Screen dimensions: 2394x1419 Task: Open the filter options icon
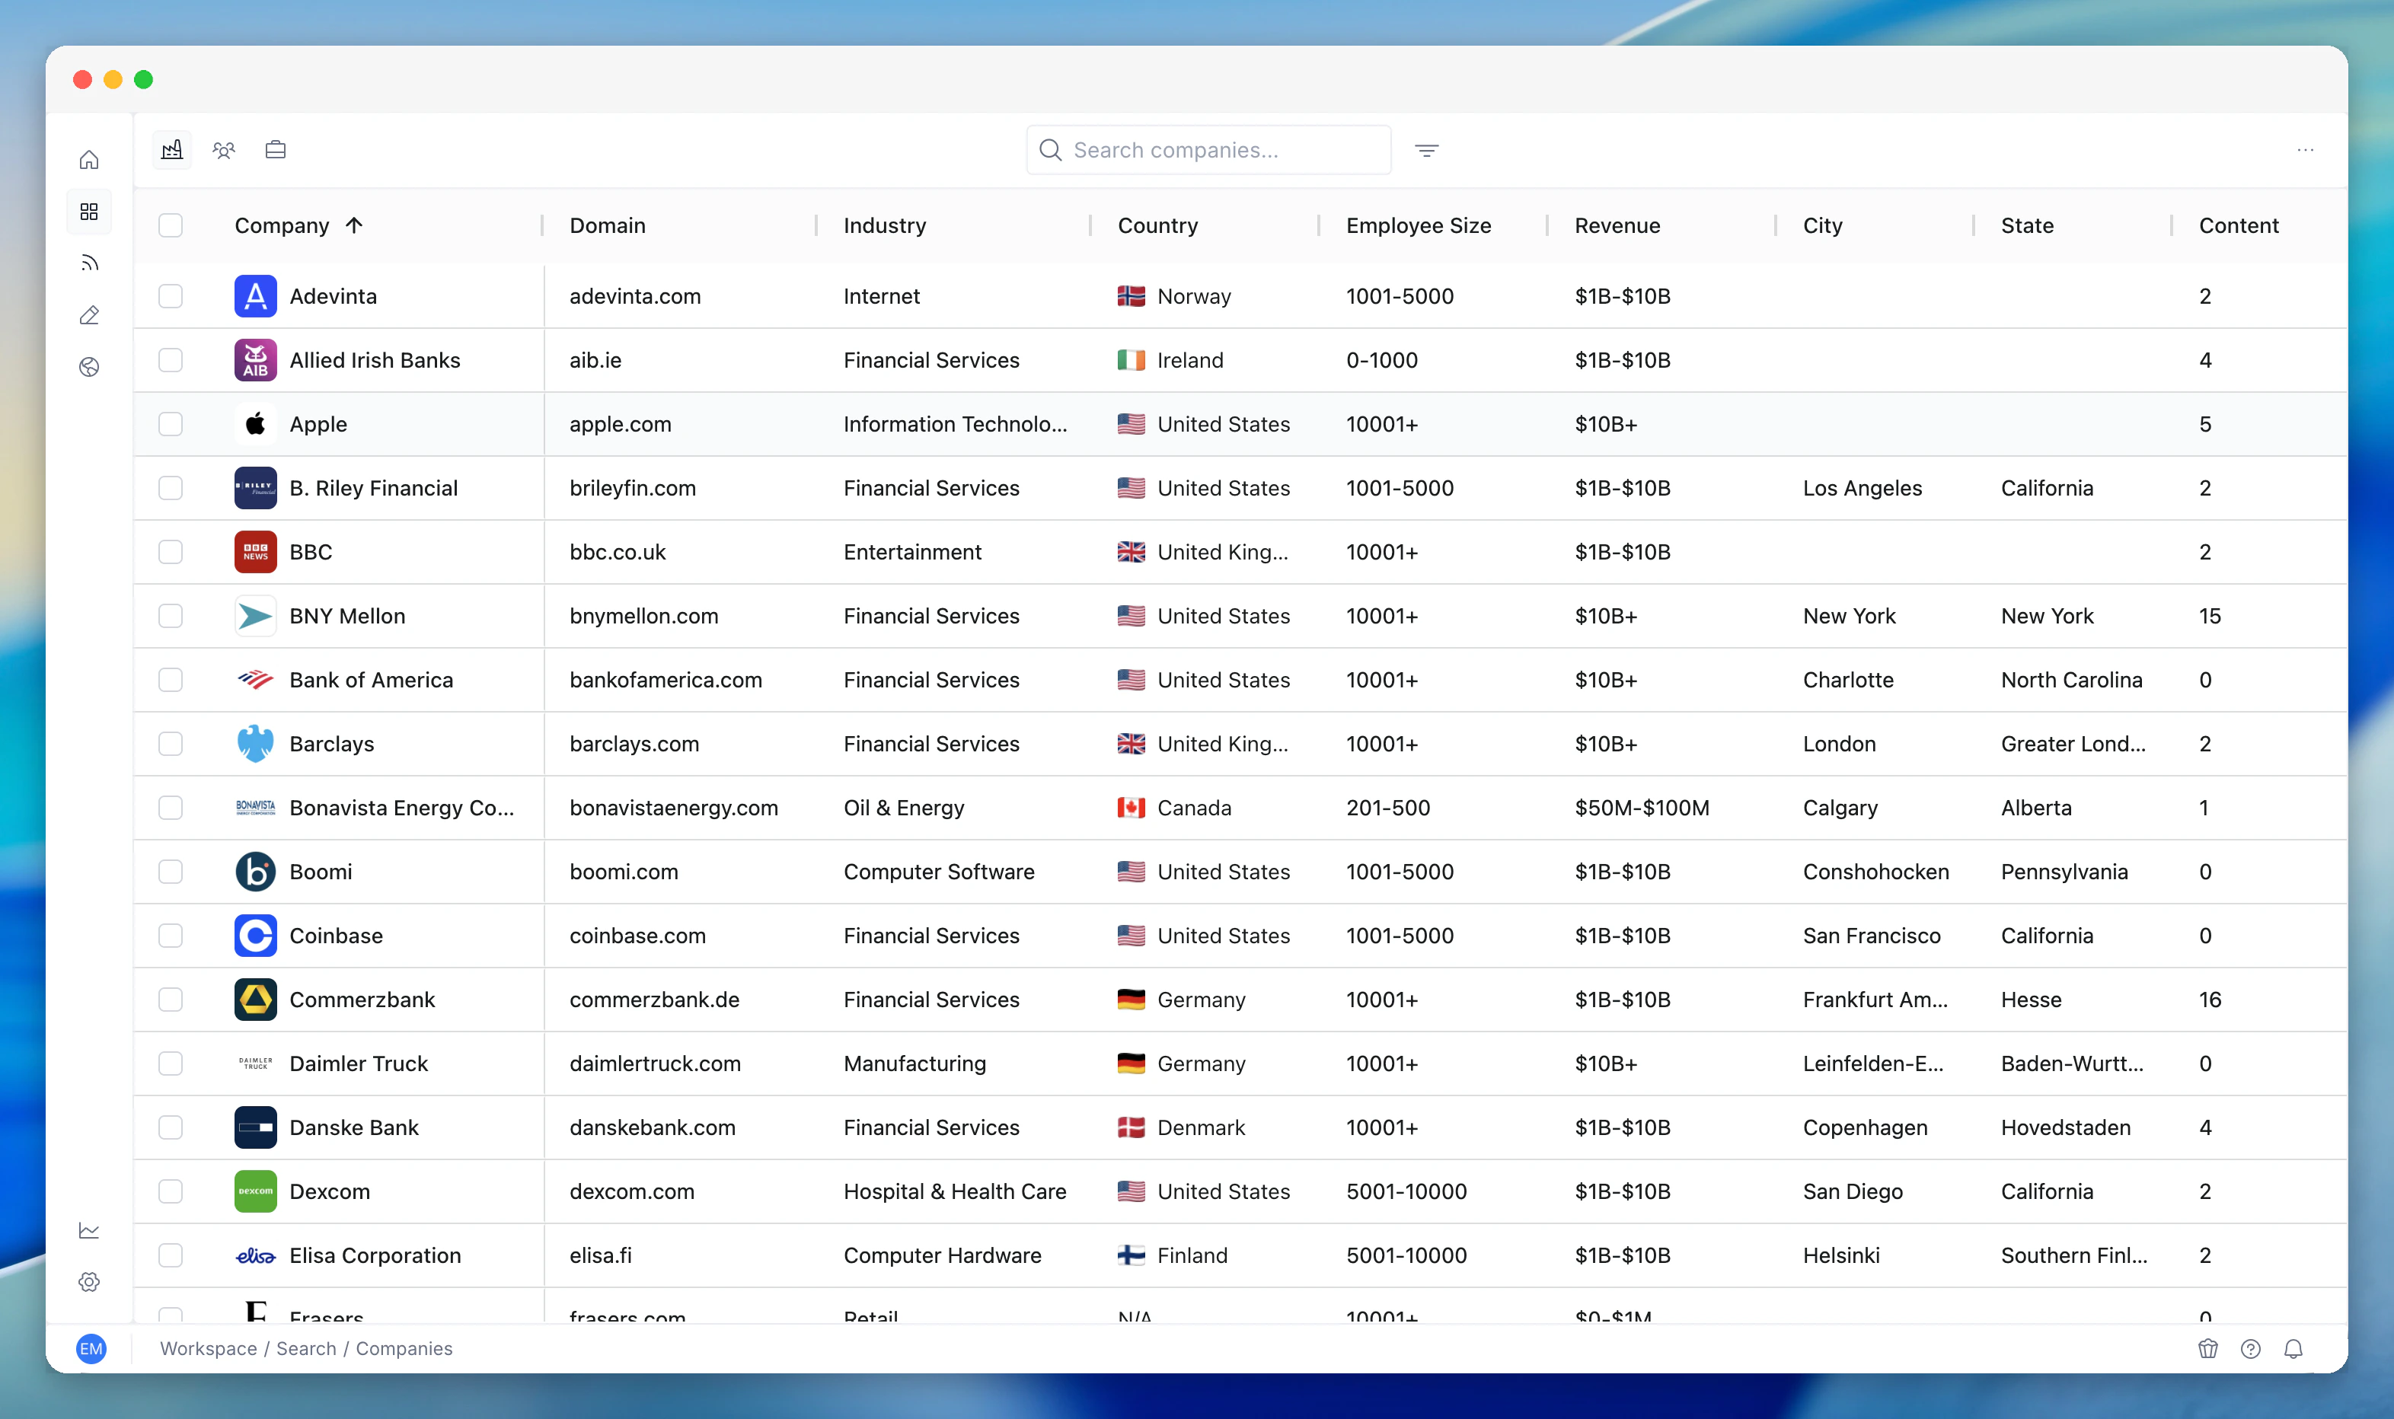tap(1426, 150)
